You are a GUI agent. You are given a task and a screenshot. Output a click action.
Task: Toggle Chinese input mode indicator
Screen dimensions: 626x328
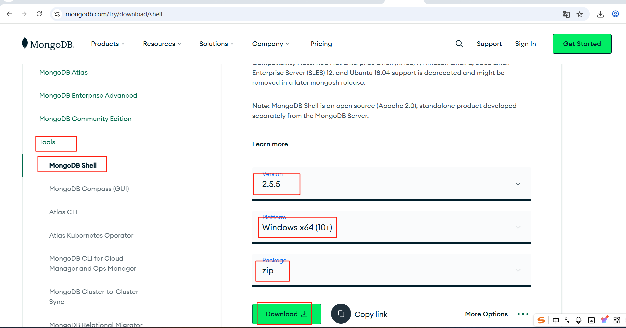[556, 320]
